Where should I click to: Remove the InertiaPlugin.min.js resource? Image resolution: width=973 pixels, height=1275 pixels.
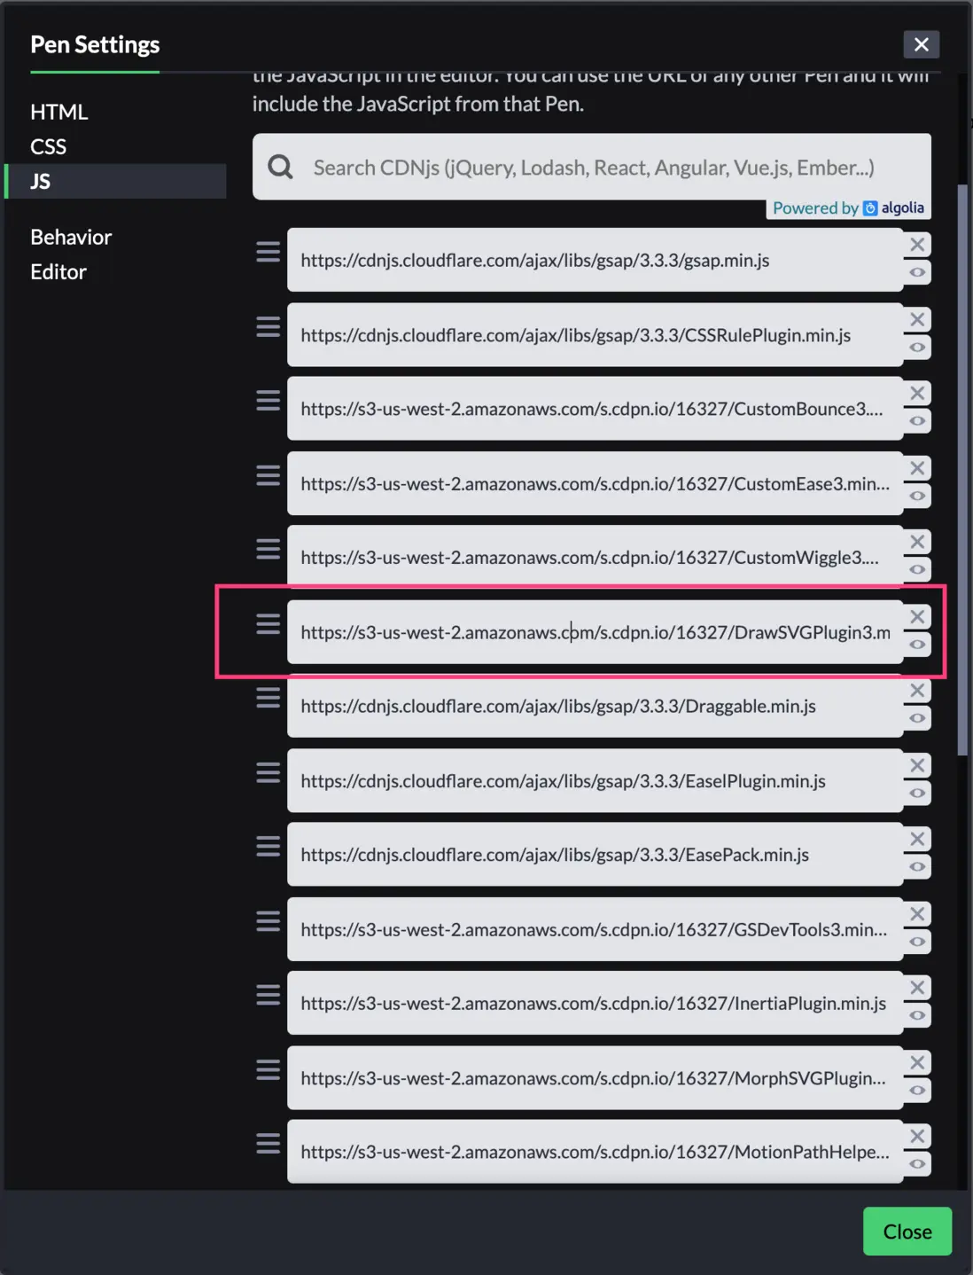click(917, 988)
